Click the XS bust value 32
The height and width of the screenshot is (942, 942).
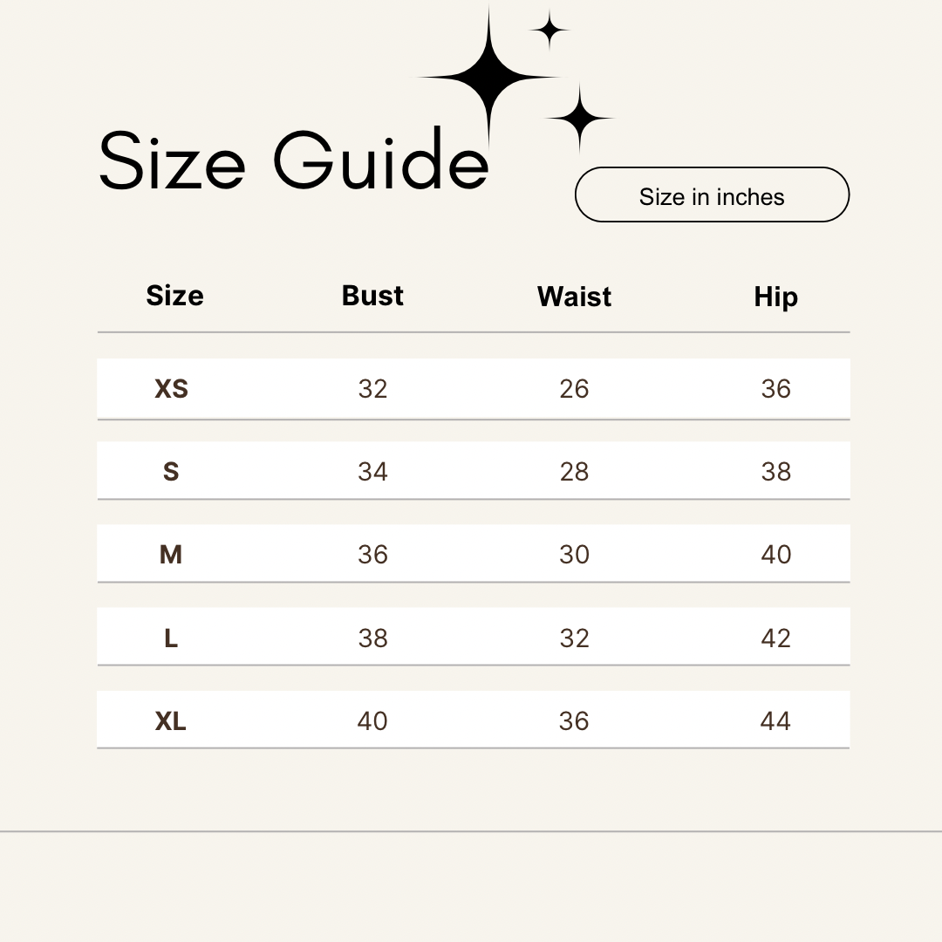[x=372, y=389]
